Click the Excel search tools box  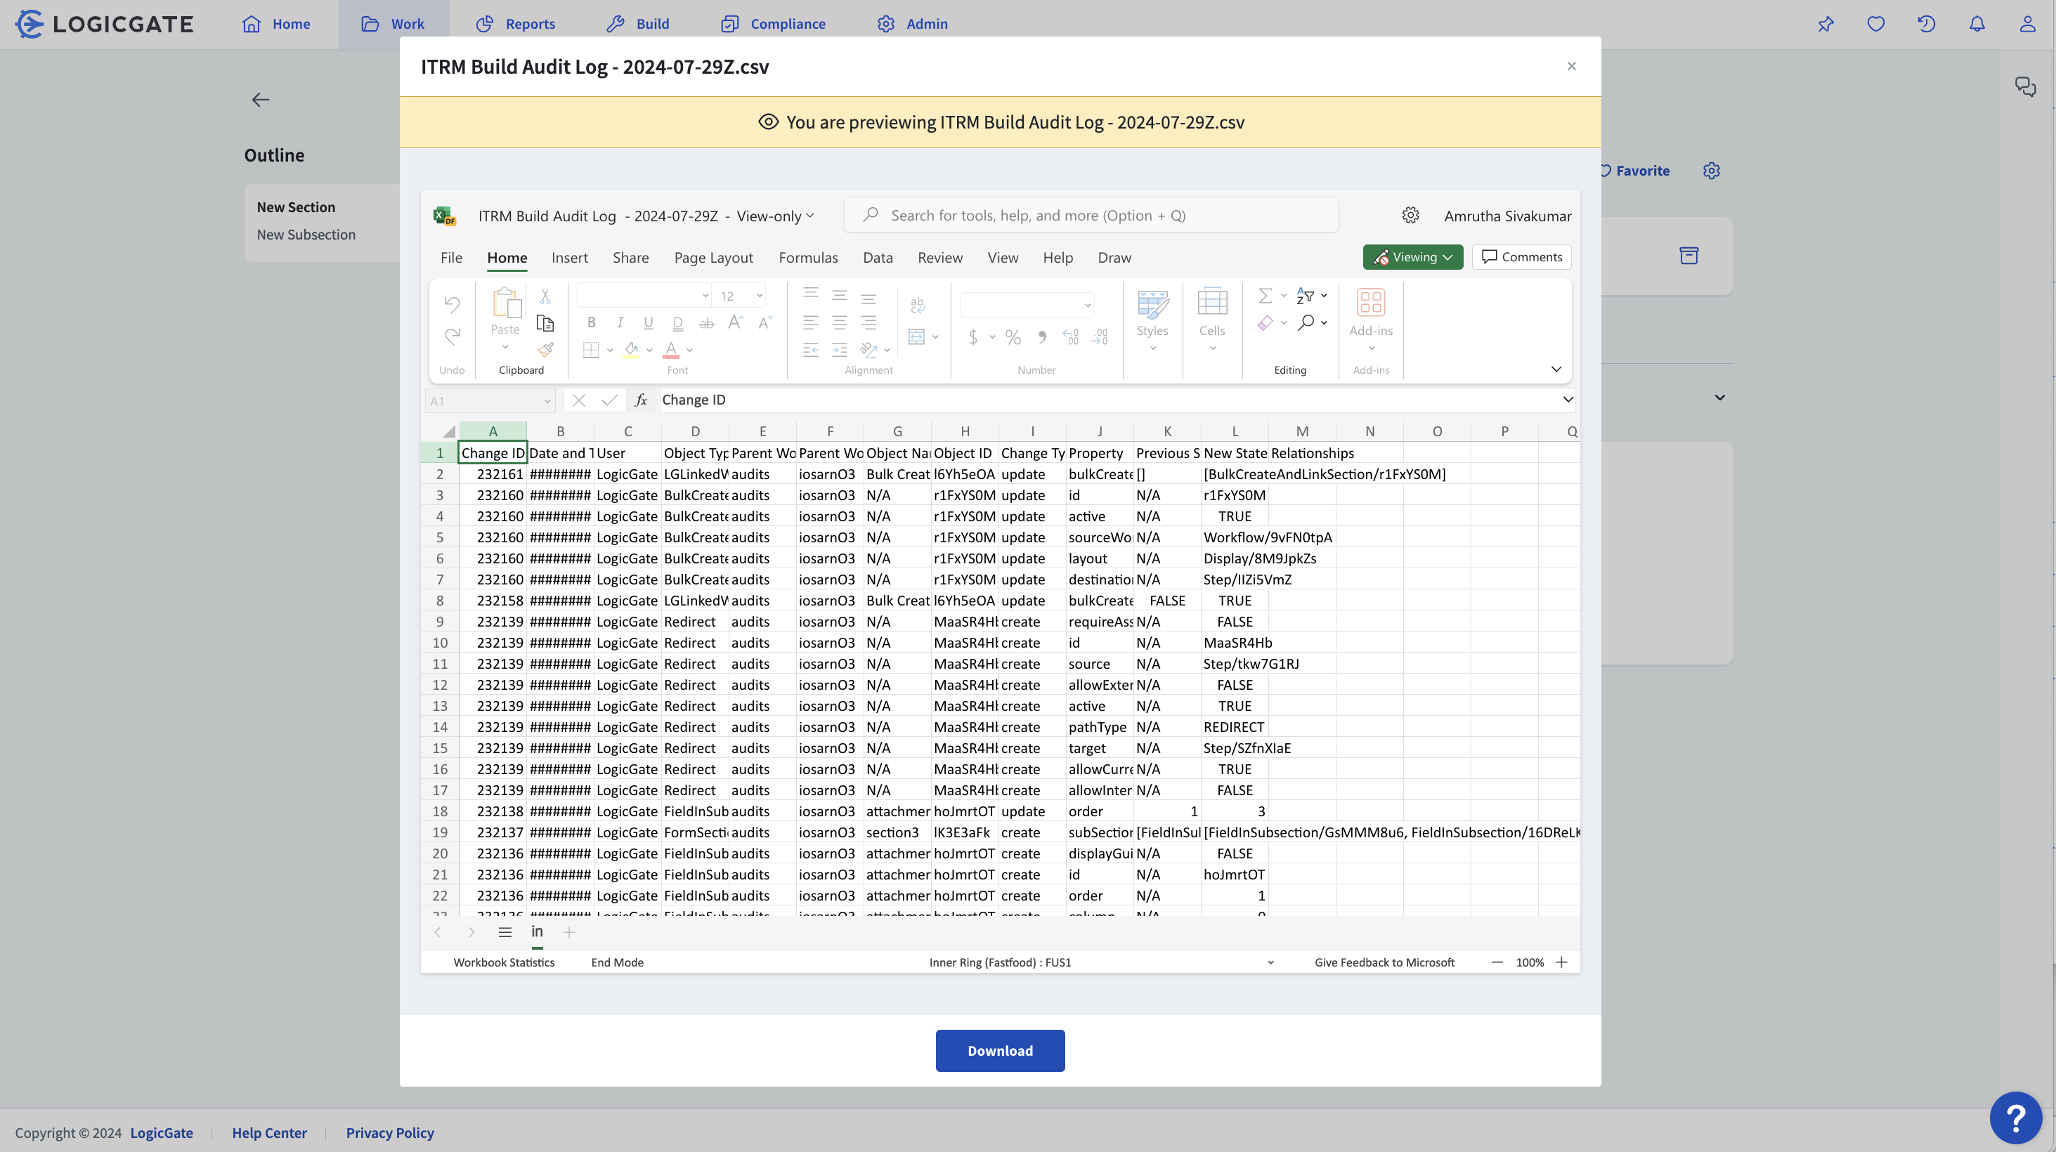coord(1091,216)
